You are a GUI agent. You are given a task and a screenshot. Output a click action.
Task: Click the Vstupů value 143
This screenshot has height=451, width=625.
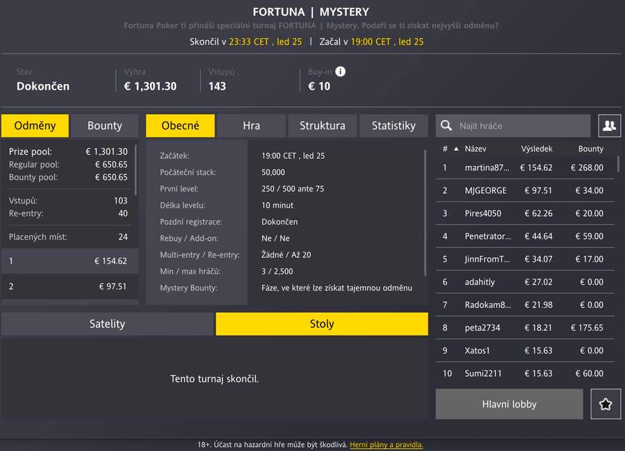[217, 86]
